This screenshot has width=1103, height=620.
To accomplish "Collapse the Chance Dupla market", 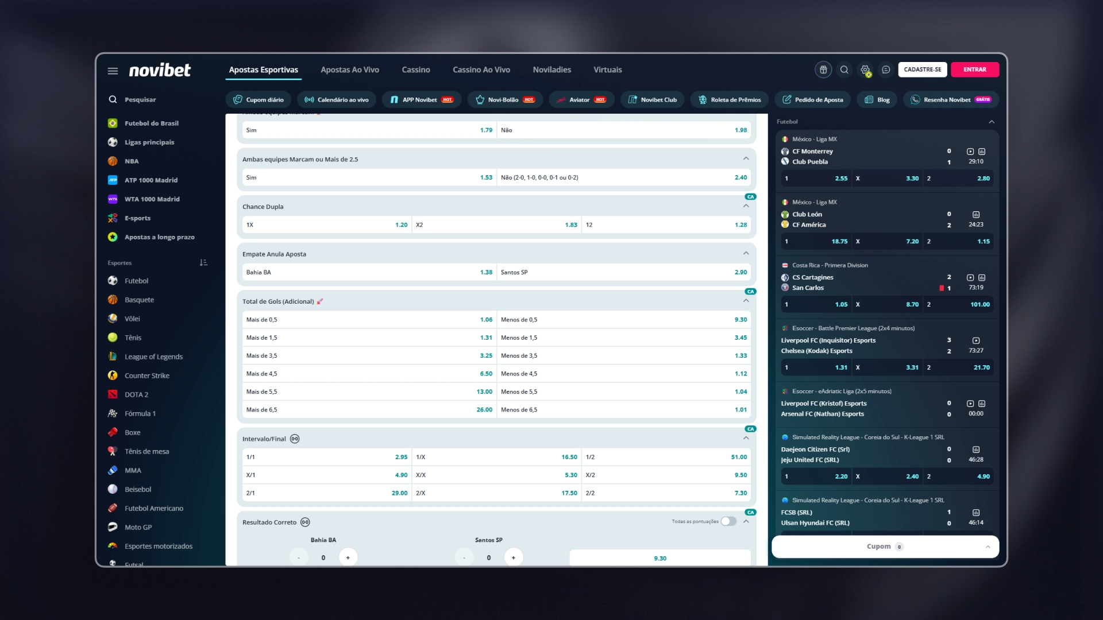I will (x=746, y=206).
